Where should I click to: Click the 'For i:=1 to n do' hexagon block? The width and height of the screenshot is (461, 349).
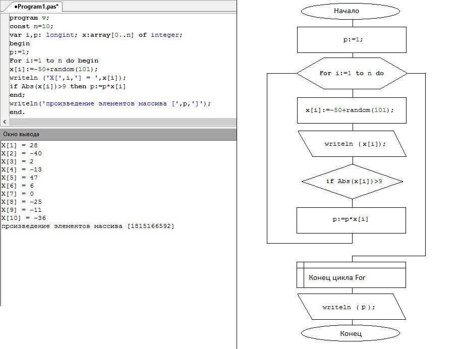pos(352,73)
